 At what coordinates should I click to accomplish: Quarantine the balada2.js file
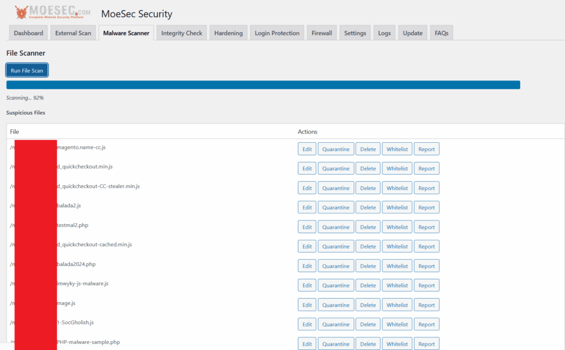click(336, 207)
